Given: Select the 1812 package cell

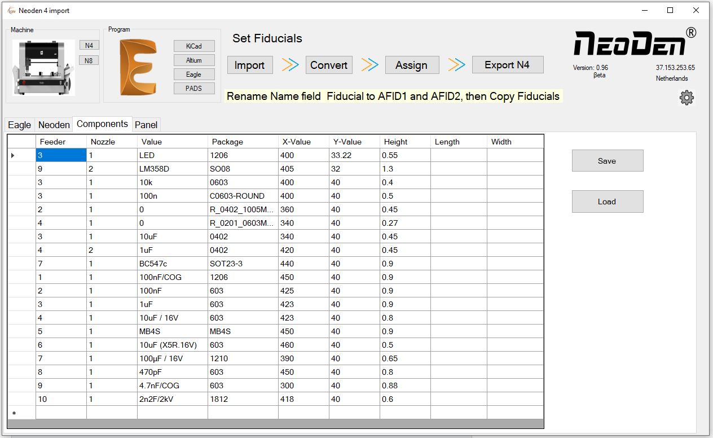Looking at the screenshot, I should click(x=243, y=399).
